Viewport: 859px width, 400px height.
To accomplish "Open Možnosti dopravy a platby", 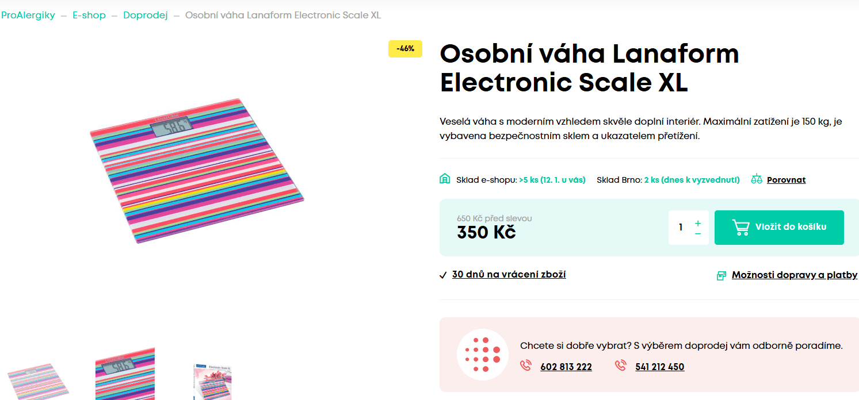I will pos(794,275).
